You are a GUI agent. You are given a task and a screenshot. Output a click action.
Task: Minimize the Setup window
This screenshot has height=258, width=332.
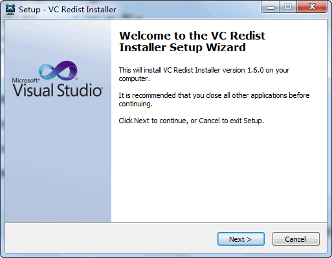271,7
